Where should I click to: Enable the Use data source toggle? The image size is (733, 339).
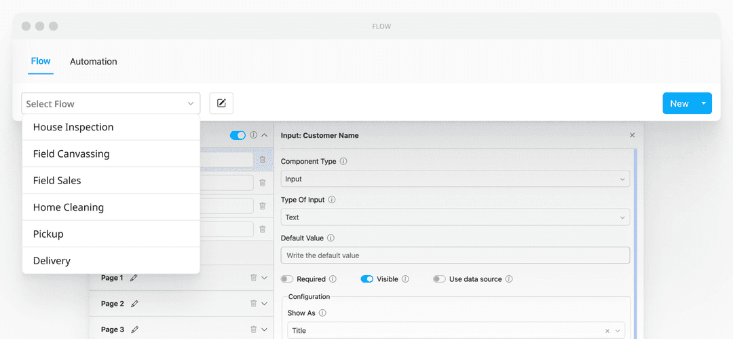click(x=439, y=279)
